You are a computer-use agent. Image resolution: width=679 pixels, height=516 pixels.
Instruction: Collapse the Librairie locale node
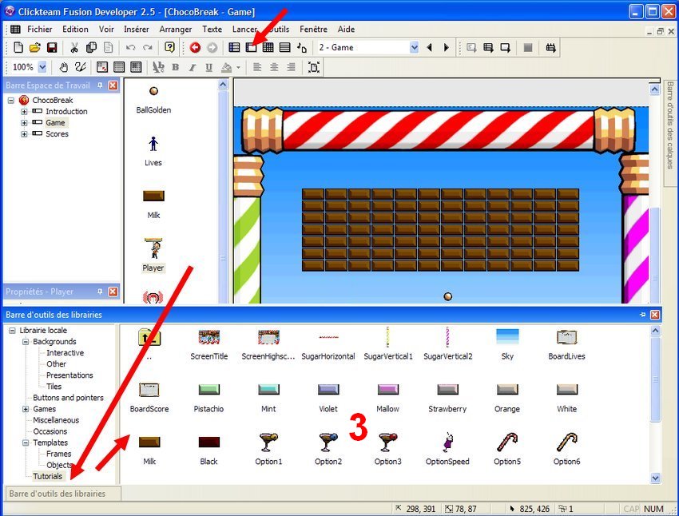[x=12, y=331]
